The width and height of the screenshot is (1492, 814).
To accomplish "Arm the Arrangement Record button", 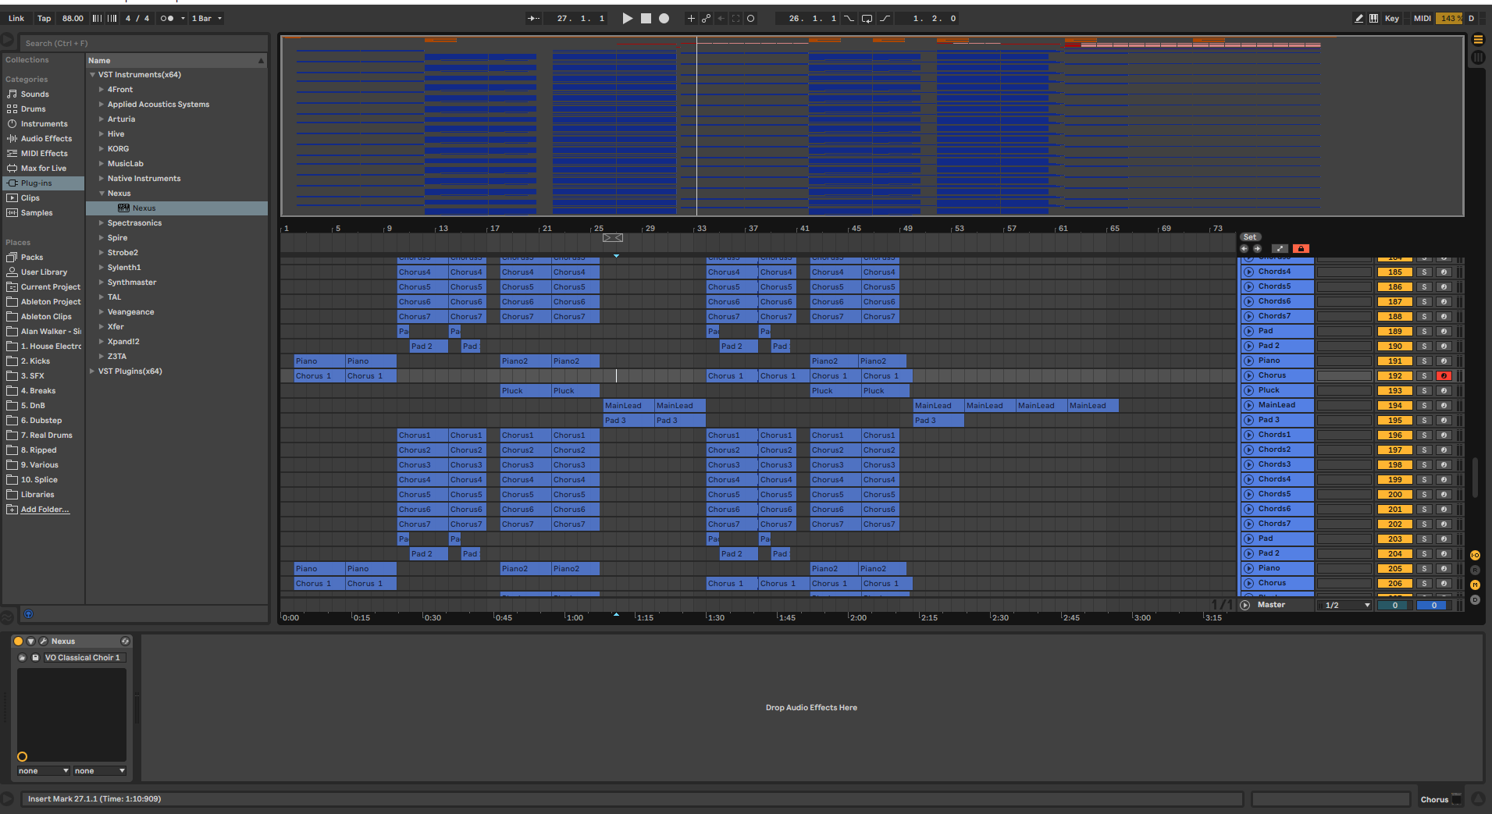I will point(664,18).
